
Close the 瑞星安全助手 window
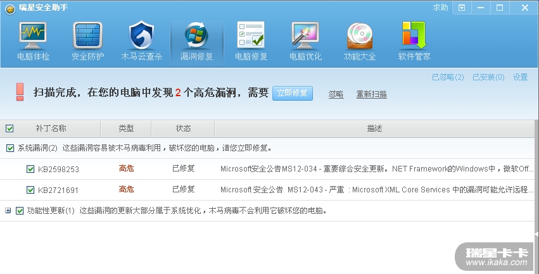click(x=524, y=8)
